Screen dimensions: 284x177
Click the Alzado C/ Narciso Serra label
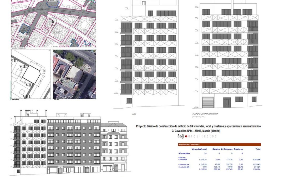click(205, 114)
